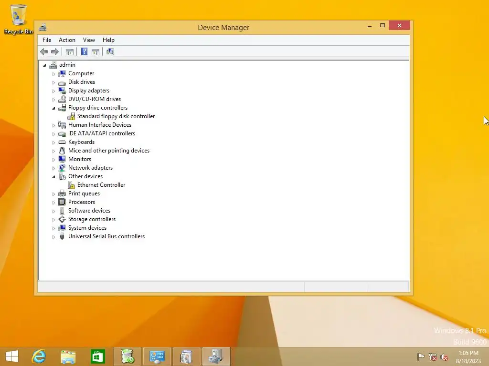Click the Computer category icon
Screen dimensions: 489x366
62,73
